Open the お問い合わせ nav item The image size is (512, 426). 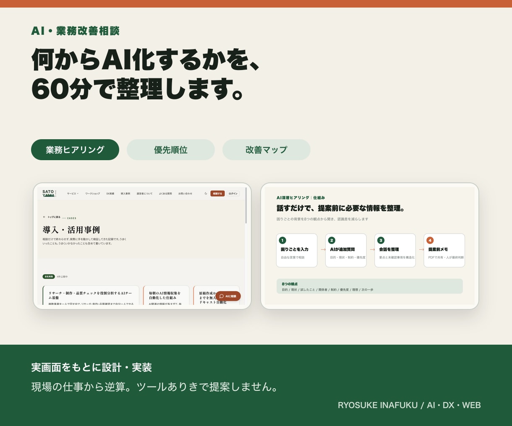pyautogui.click(x=185, y=194)
